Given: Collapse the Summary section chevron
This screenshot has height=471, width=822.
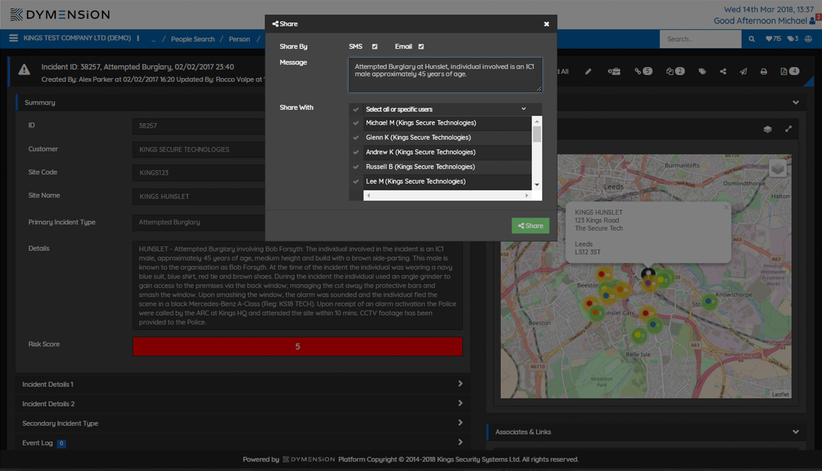Looking at the screenshot, I should tap(796, 102).
